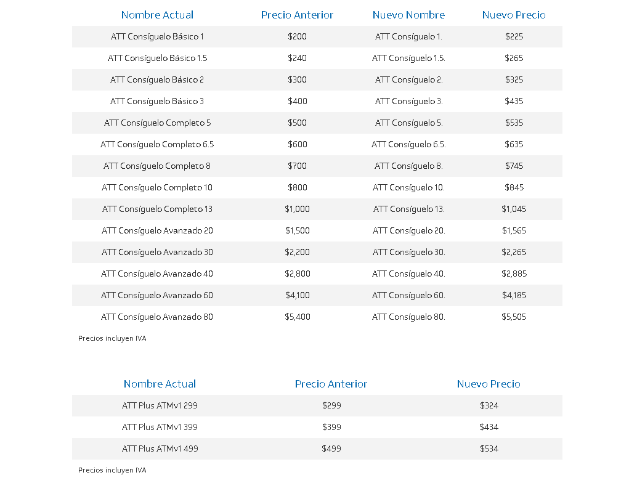The width and height of the screenshot is (629, 483).
Task: Click ATT Consíguelo Completo 13 plan name
Action: (x=157, y=209)
